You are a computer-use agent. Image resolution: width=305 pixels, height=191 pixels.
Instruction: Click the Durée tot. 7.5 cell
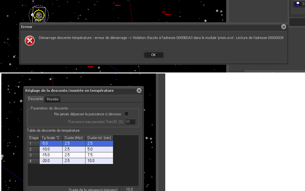tap(99, 155)
